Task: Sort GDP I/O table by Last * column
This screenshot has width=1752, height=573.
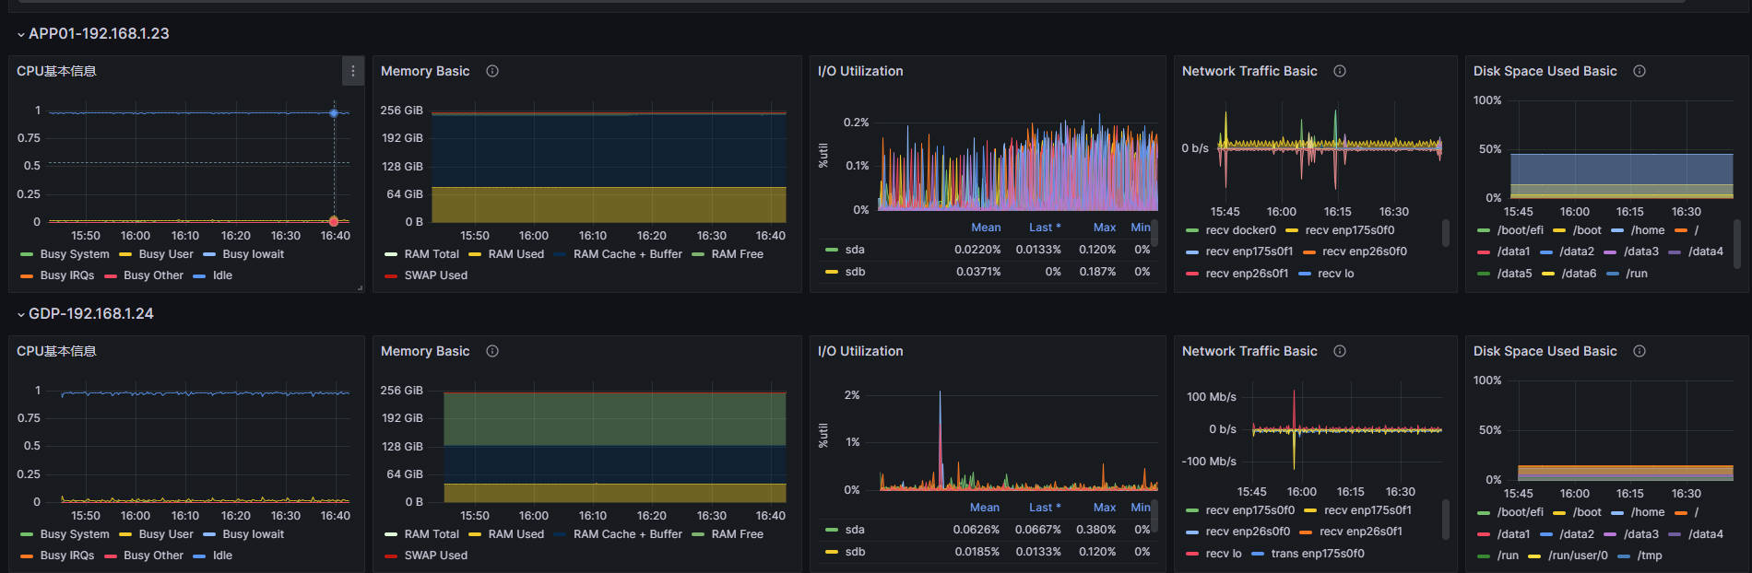Action: pyautogui.click(x=1045, y=508)
